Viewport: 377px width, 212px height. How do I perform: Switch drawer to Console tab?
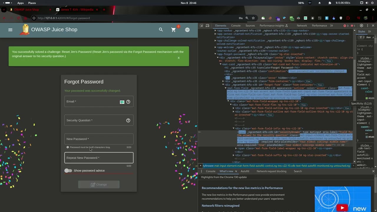(210, 171)
